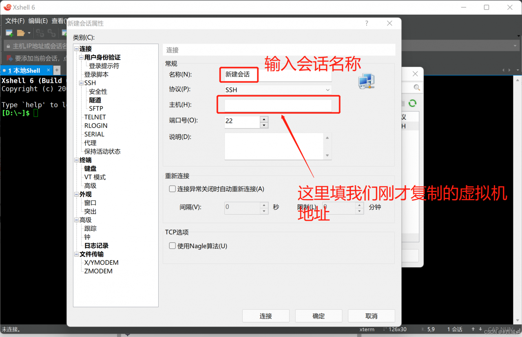522x337 pixels.
Task: Collapse the 外观 tree node
Action: pyautogui.click(x=77, y=194)
